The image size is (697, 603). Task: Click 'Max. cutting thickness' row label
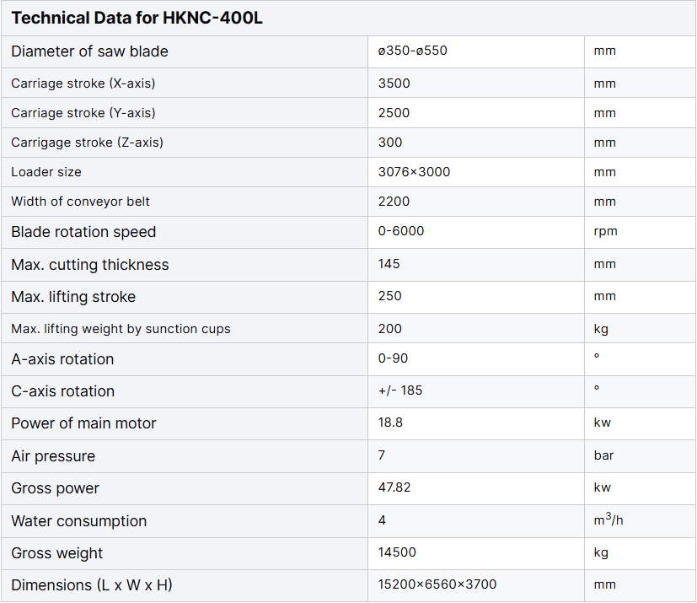90,265
